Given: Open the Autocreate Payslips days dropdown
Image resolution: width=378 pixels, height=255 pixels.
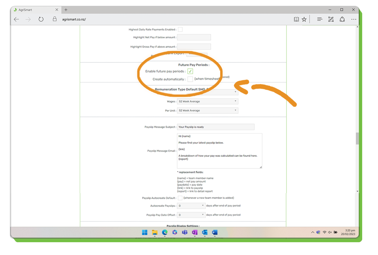Looking at the screenshot, I should [x=191, y=206].
